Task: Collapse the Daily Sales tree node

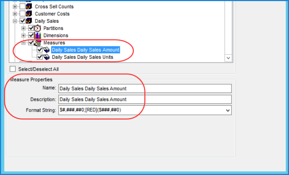Action: (15, 21)
